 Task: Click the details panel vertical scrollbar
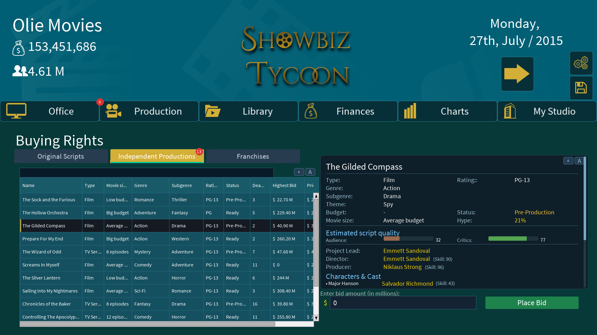click(585, 199)
